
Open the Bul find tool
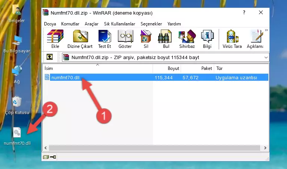click(166, 39)
